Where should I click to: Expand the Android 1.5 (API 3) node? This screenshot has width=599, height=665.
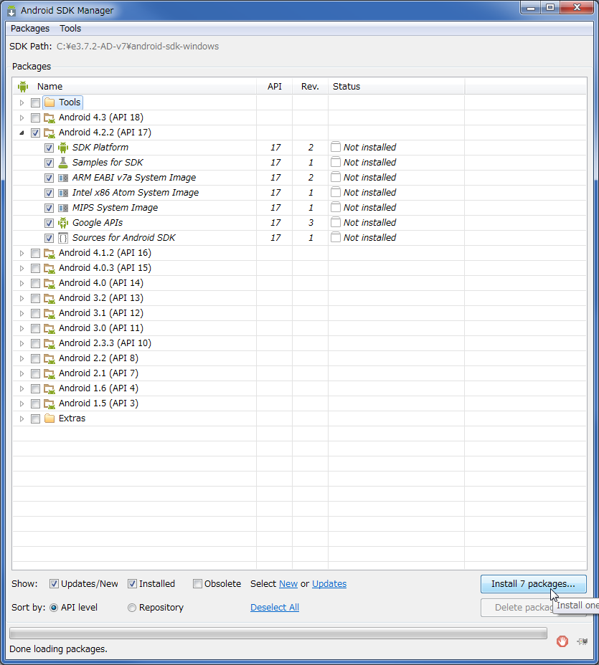coord(22,403)
